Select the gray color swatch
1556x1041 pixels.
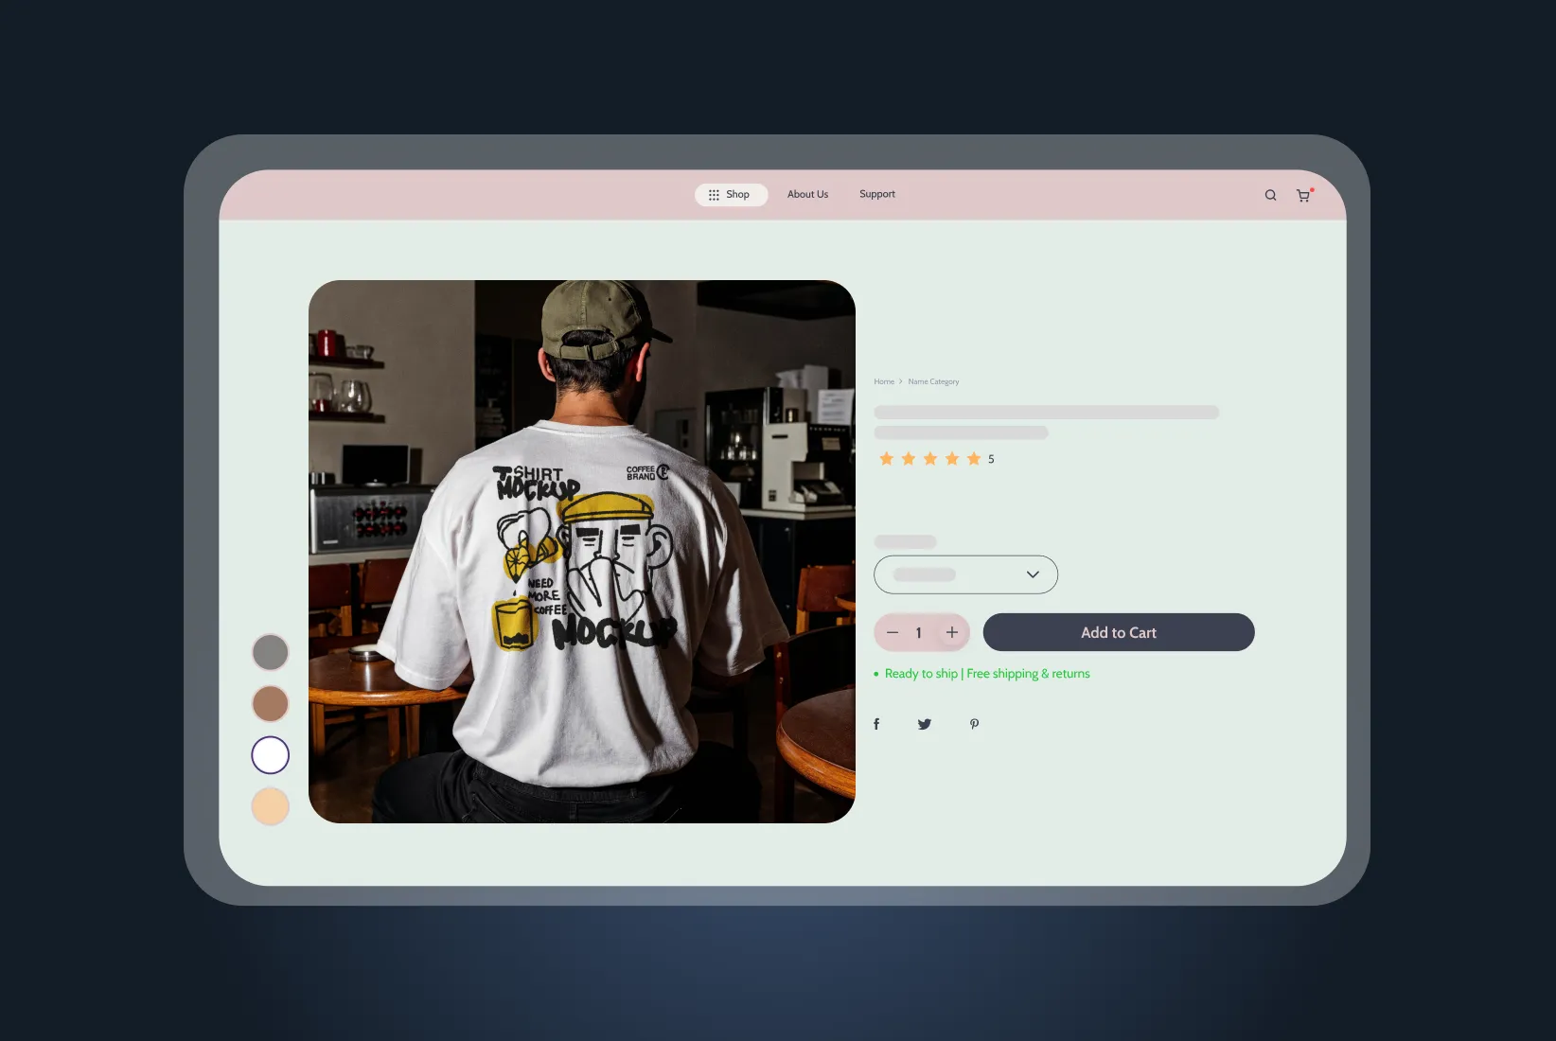[x=271, y=652]
